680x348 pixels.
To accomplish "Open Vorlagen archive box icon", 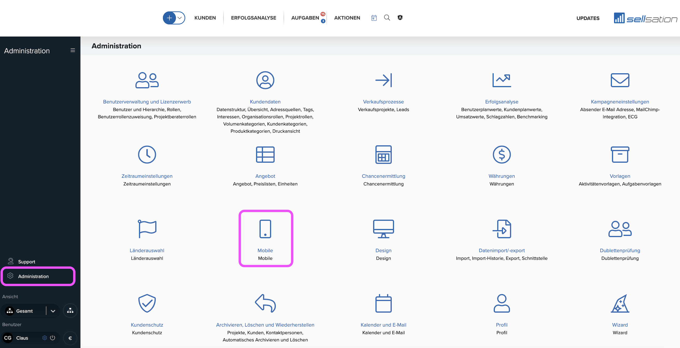I will (620, 155).
